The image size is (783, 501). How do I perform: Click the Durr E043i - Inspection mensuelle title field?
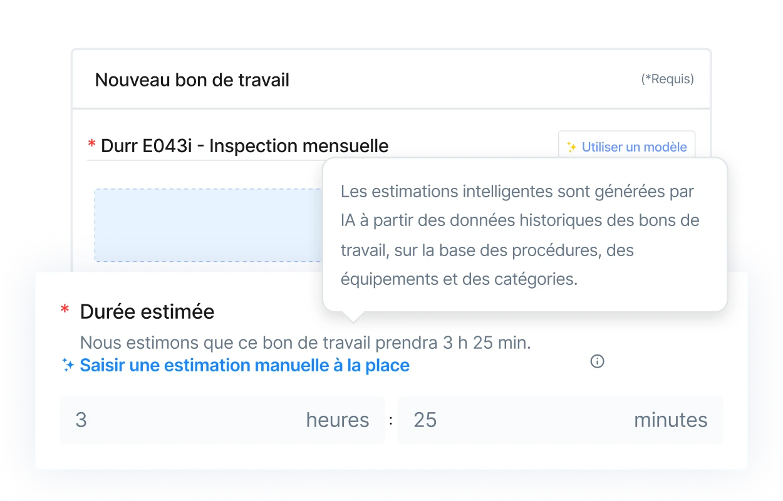pos(244,146)
